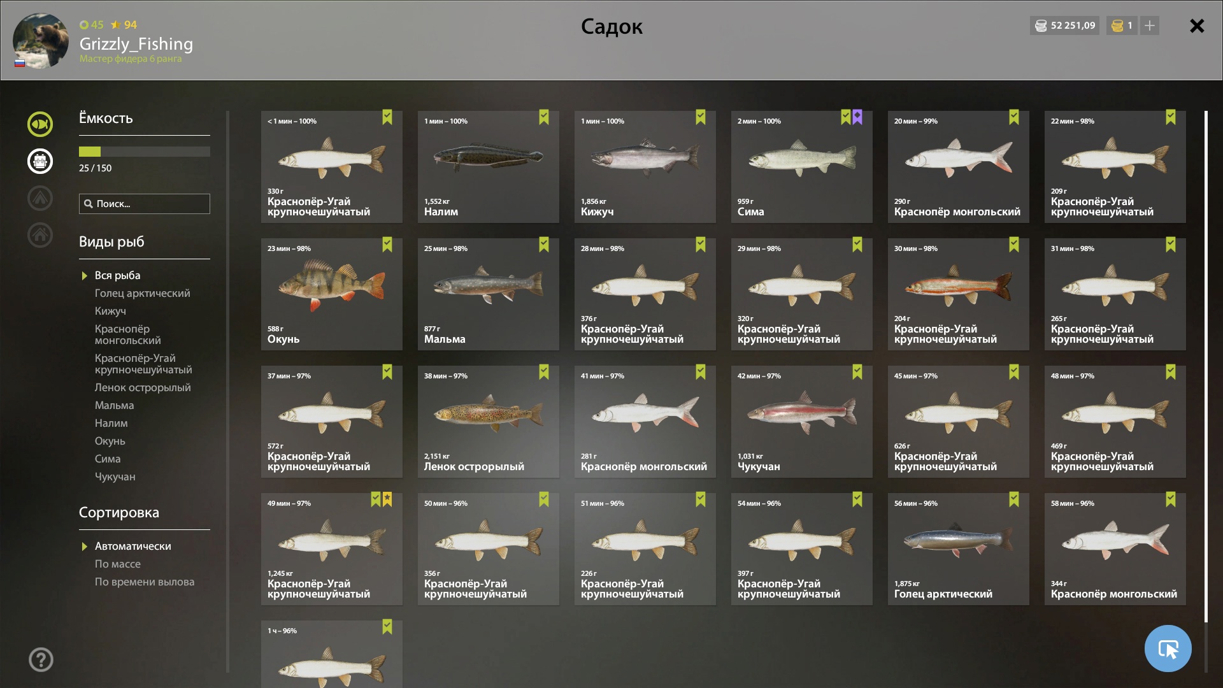The height and width of the screenshot is (688, 1223).
Task: Open the help question mark icon
Action: pos(41,660)
